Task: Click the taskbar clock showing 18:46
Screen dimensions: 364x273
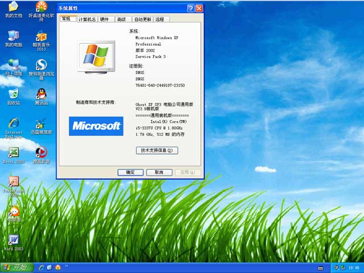Action: point(354,268)
